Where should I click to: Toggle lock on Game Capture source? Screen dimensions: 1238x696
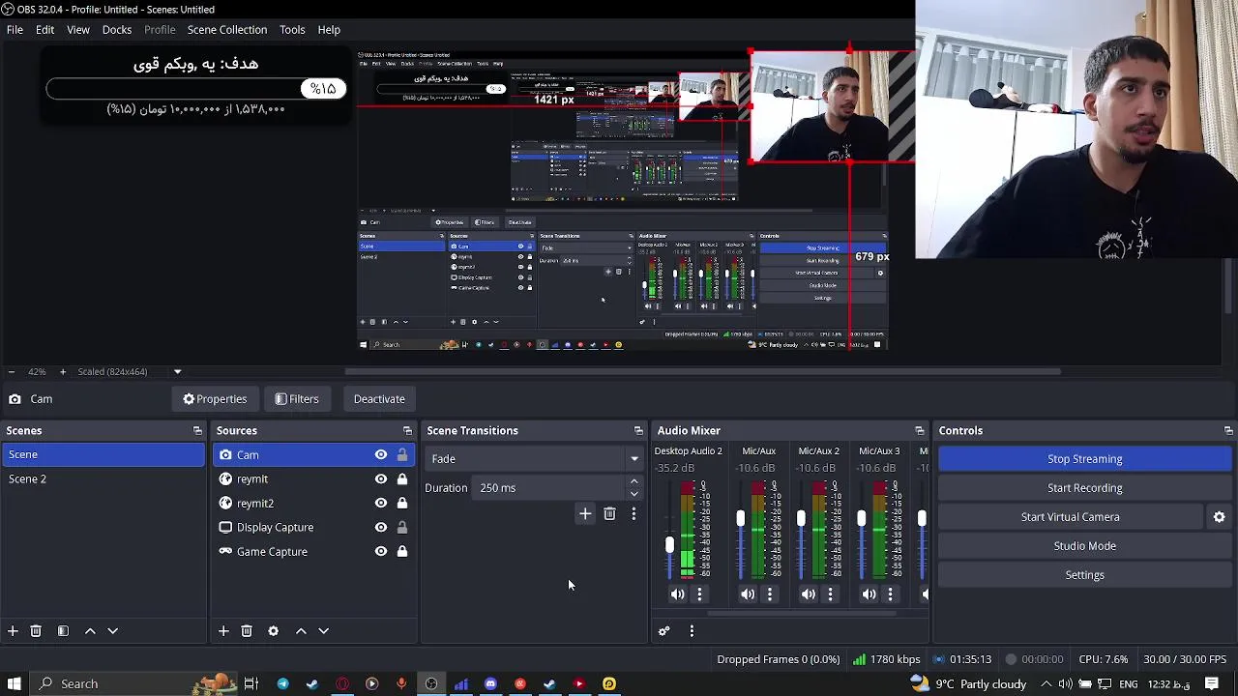click(x=401, y=551)
